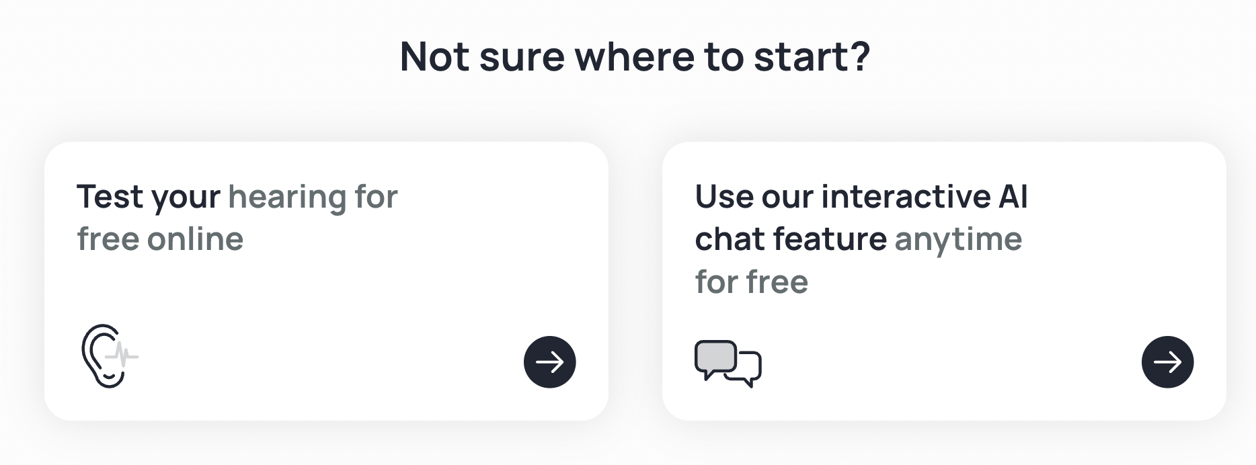This screenshot has height=465, width=1256.
Task: Click the pulse waveform beside the ear
Action: [x=125, y=355]
